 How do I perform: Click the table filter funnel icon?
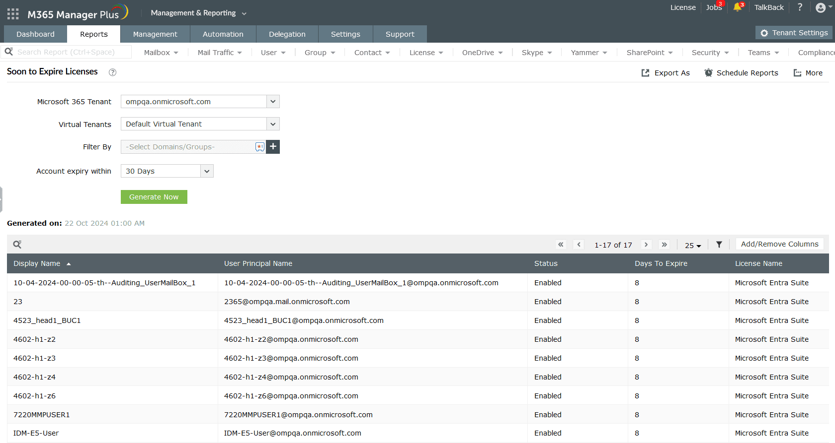point(719,245)
